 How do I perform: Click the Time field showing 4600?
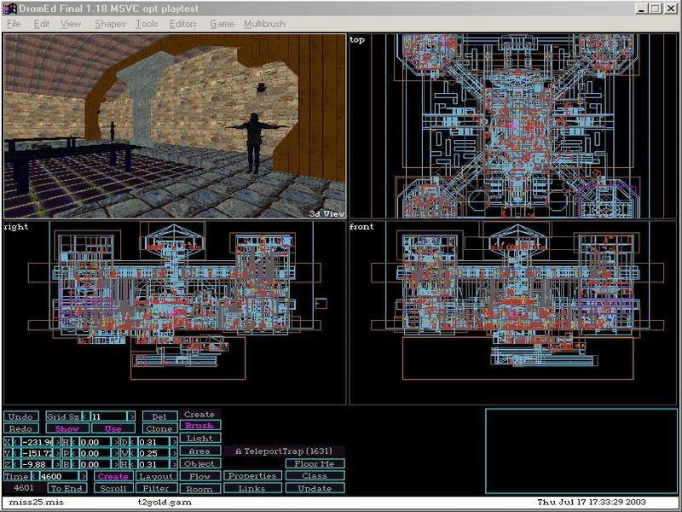click(59, 476)
